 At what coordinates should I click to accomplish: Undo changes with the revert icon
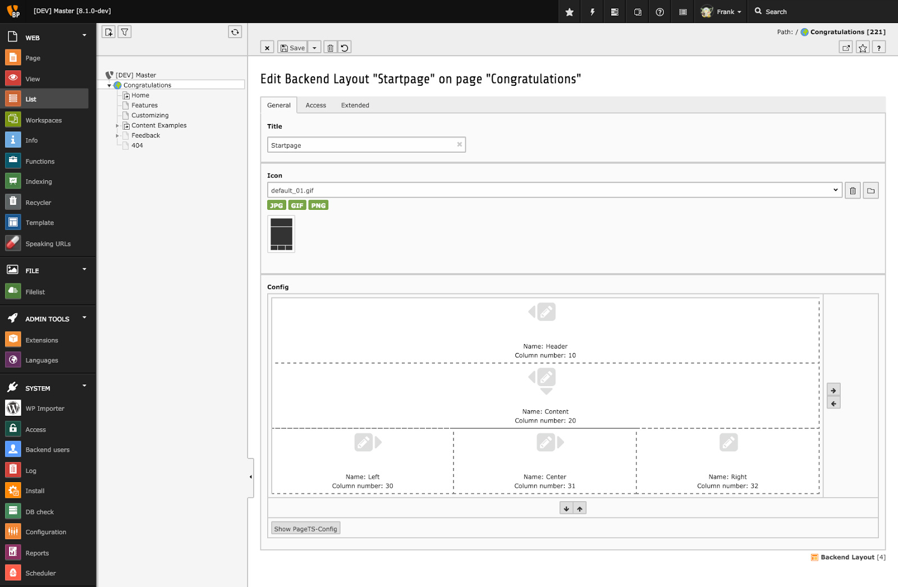345,48
